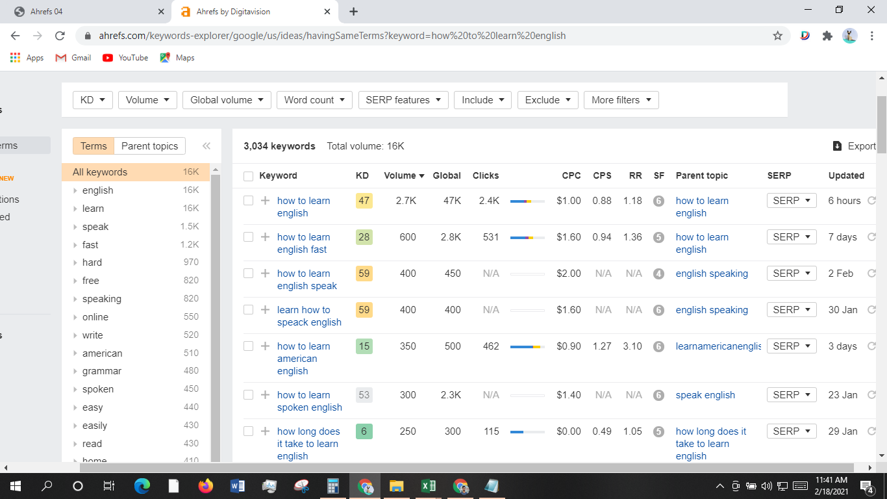Open Excel from the Windows taskbar
Viewport: 887px width, 499px height.
[x=429, y=485]
